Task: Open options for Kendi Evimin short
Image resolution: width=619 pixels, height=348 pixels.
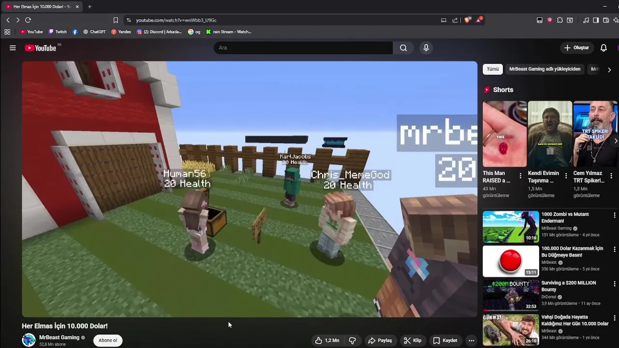Action: [566, 176]
